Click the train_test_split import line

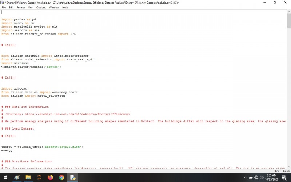click(49, 59)
